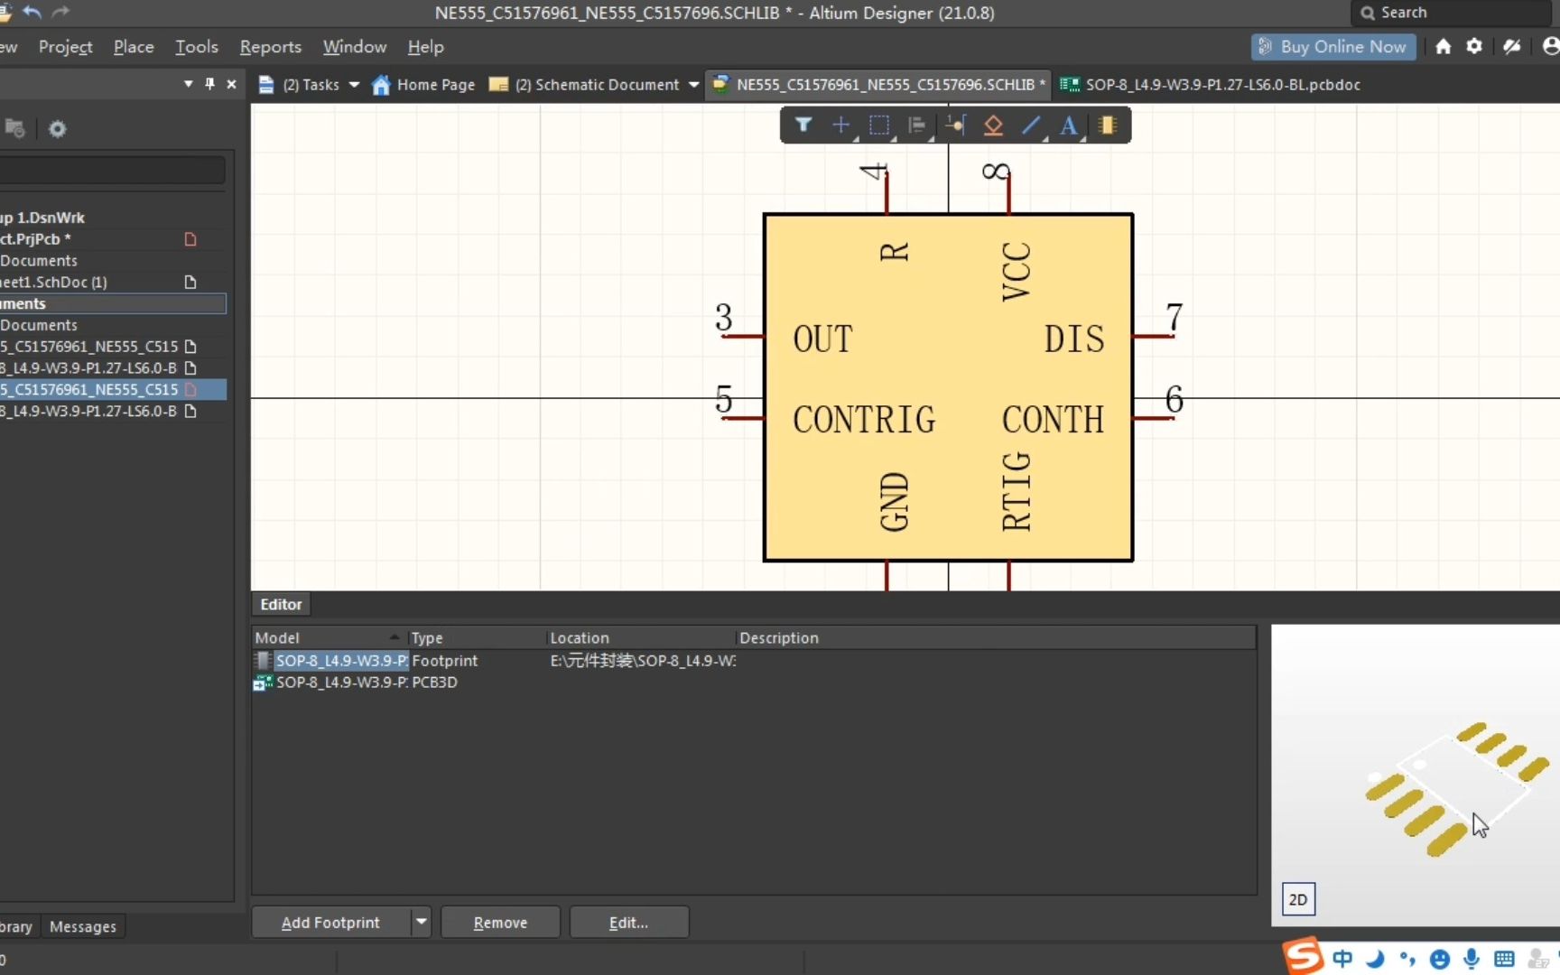Image resolution: width=1560 pixels, height=975 pixels.
Task: Select the SOP-8 Footprint model row
Action: click(753, 660)
